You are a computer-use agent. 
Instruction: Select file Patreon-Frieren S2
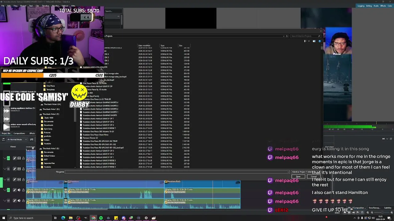90,138
